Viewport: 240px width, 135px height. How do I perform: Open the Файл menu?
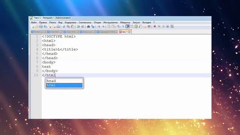tap(34, 22)
